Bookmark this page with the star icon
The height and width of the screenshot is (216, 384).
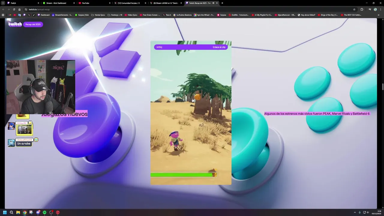pos(354,9)
